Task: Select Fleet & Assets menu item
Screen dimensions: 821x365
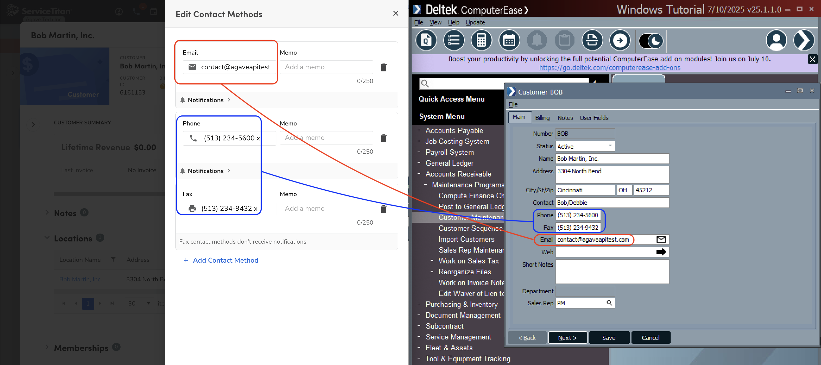Action: coord(449,348)
